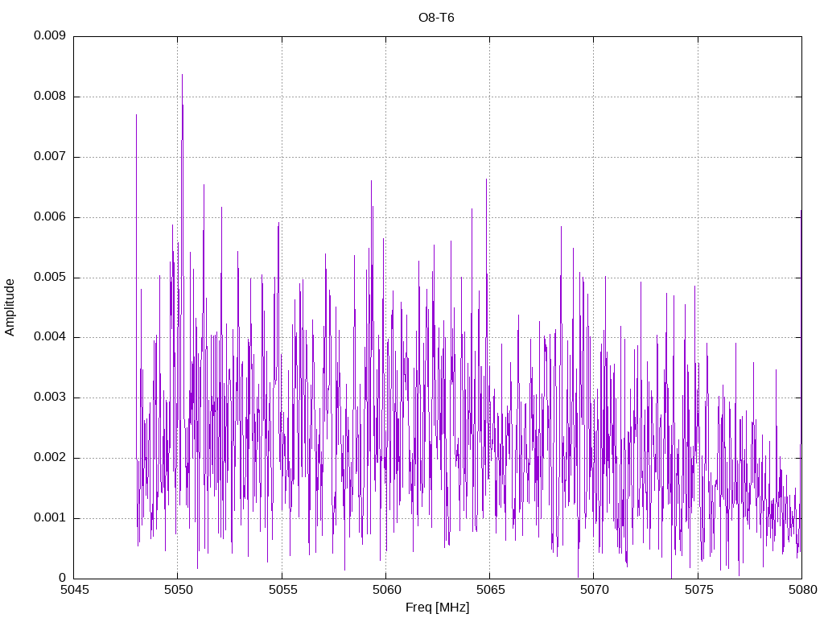Click the 5075 x-axis tick label
The height and width of the screenshot is (618, 824).
point(698,590)
